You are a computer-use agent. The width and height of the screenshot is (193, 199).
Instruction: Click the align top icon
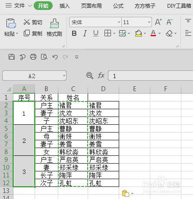tap(188, 21)
